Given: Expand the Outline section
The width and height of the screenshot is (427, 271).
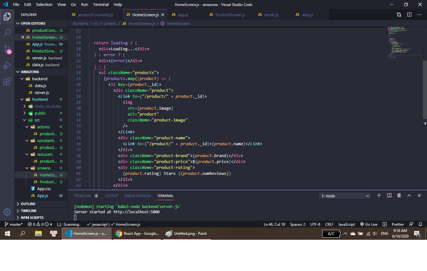Looking at the screenshot, I should point(41,204).
